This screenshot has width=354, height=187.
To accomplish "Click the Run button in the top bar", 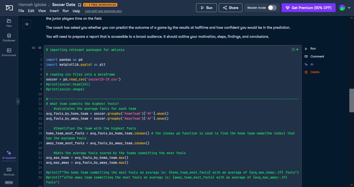I will coord(206,8).
